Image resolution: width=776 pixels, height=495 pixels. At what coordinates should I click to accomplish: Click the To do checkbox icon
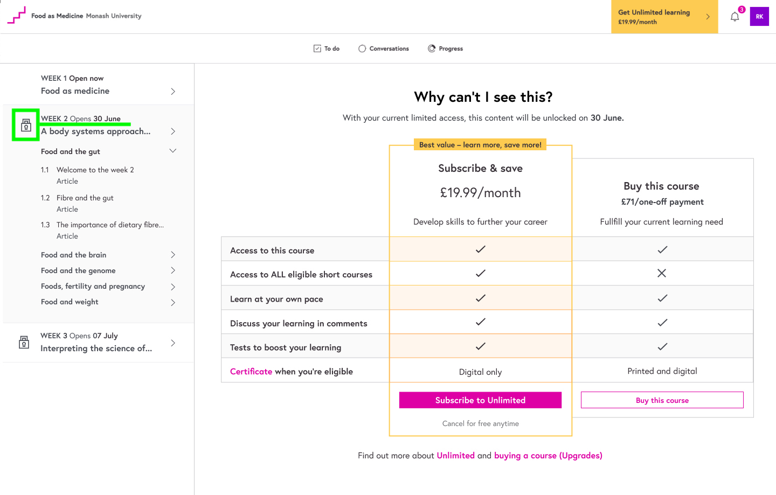317,48
